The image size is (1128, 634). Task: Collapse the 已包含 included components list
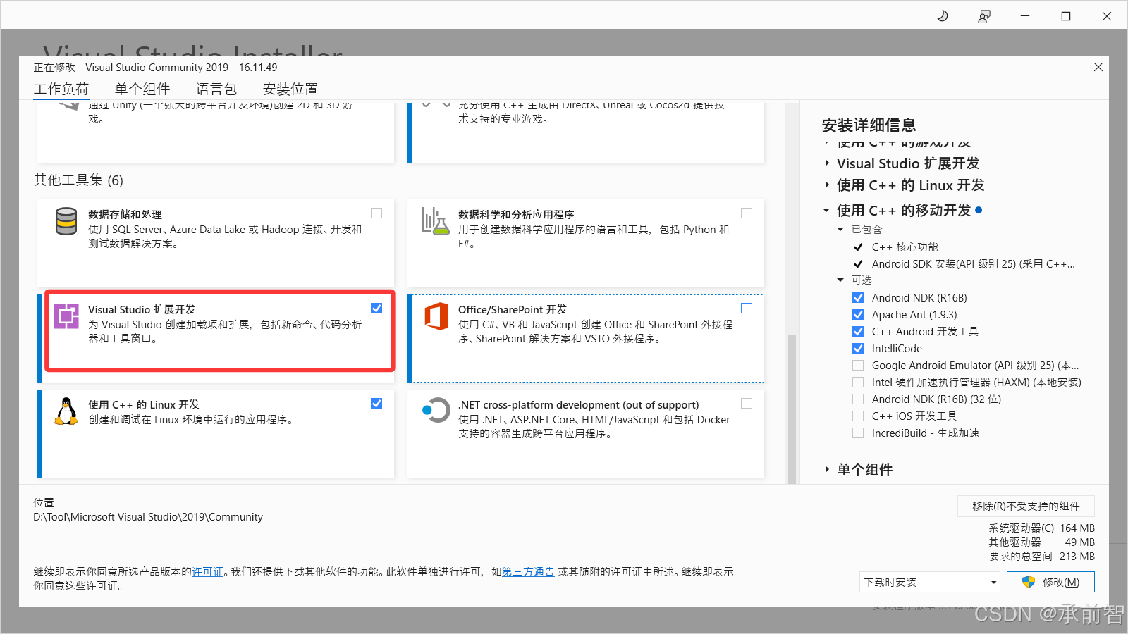(840, 229)
